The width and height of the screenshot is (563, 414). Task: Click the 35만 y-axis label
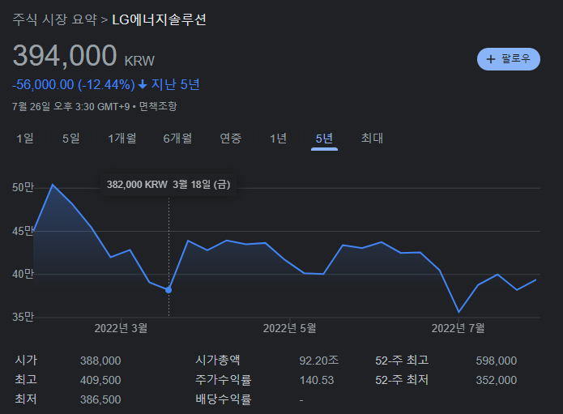[23, 317]
